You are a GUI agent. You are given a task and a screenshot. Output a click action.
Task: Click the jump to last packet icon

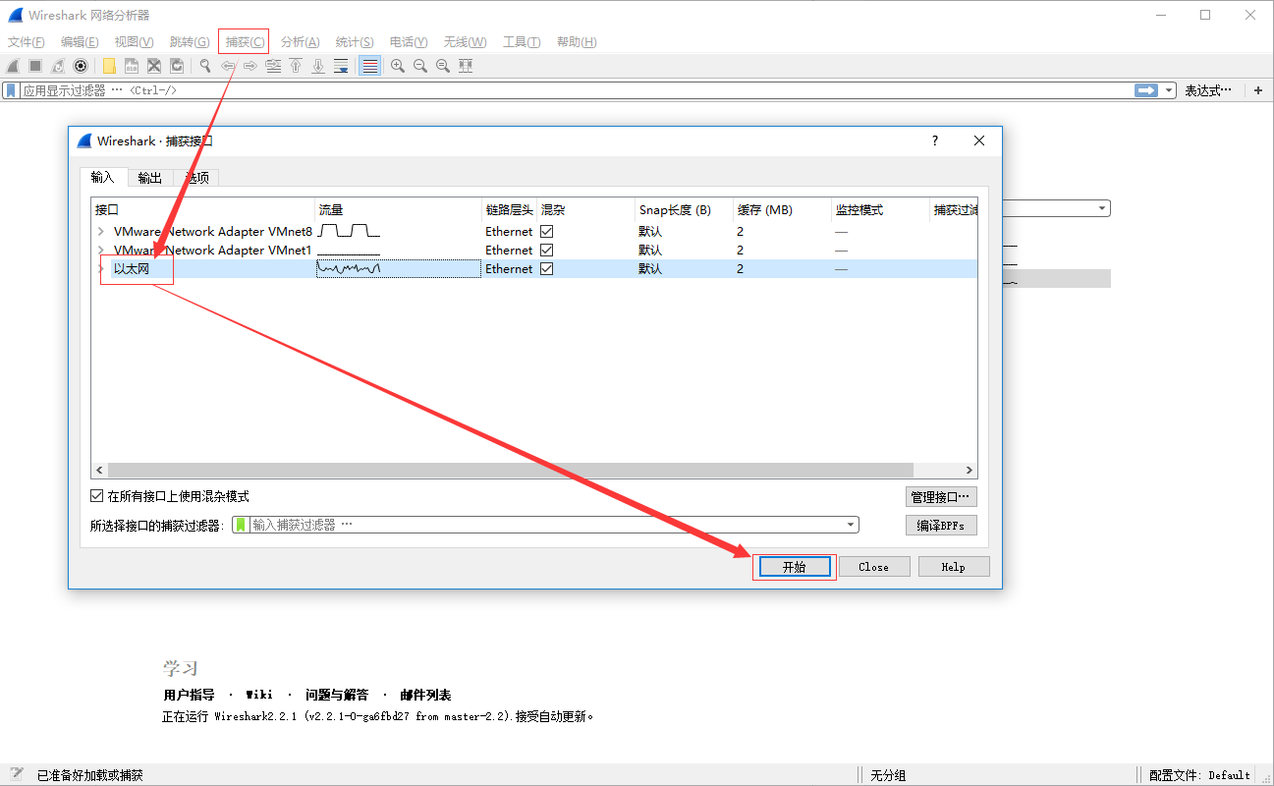click(318, 66)
